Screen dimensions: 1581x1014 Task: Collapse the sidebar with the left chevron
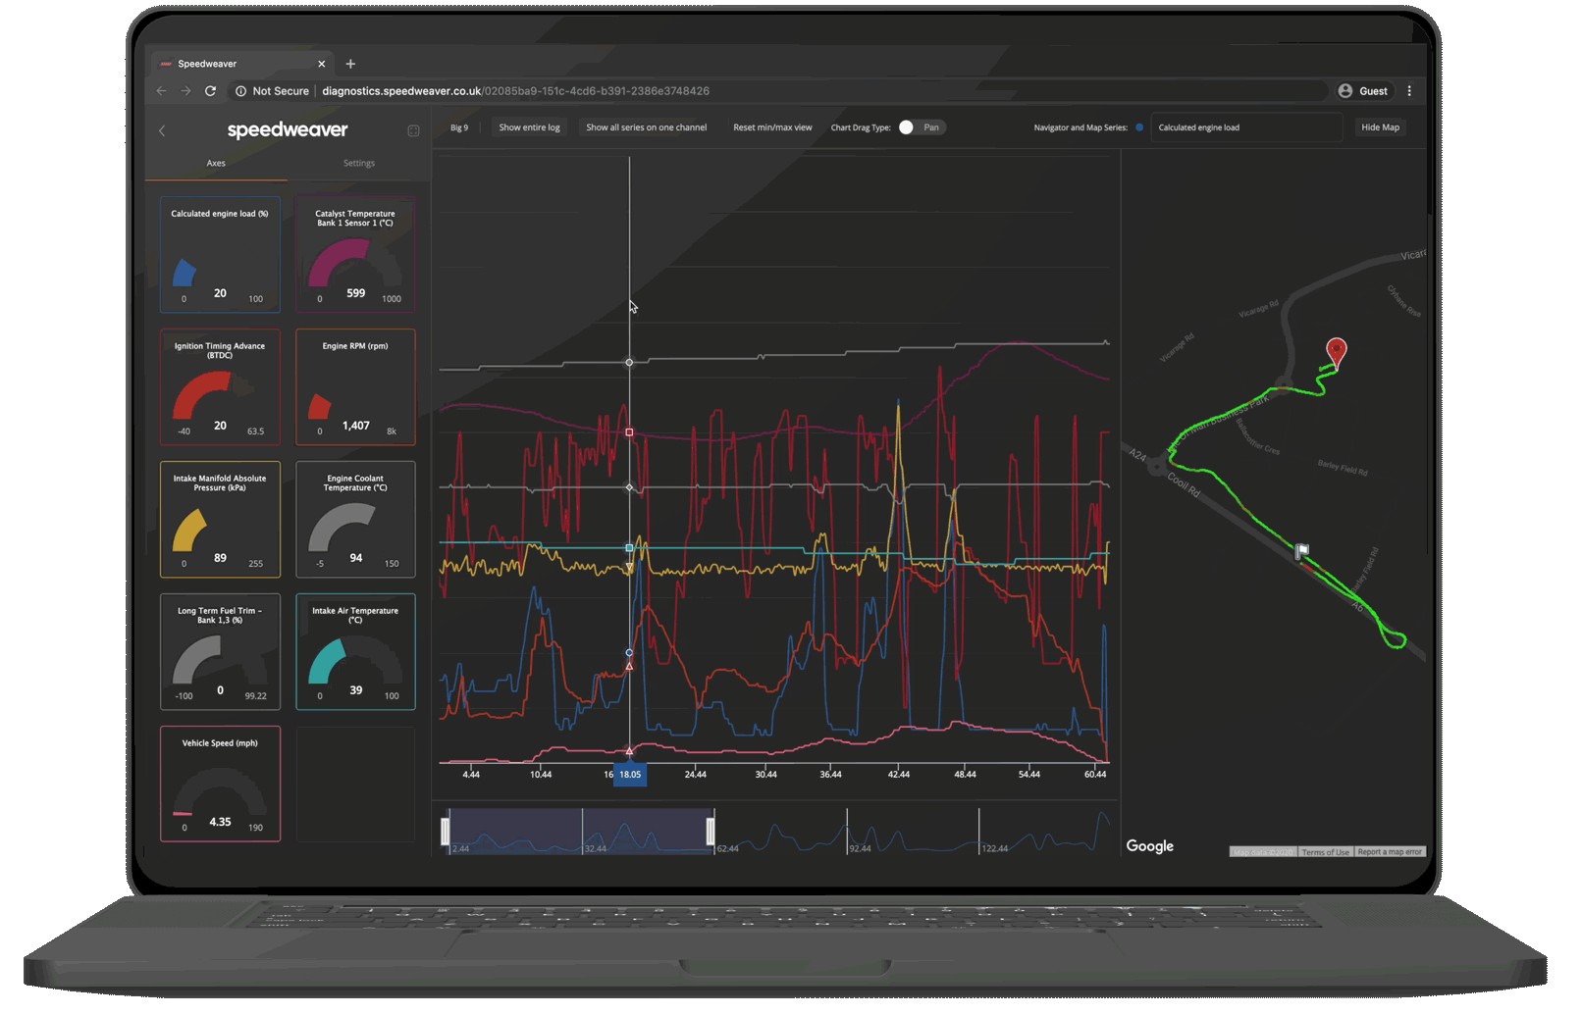coord(162,130)
